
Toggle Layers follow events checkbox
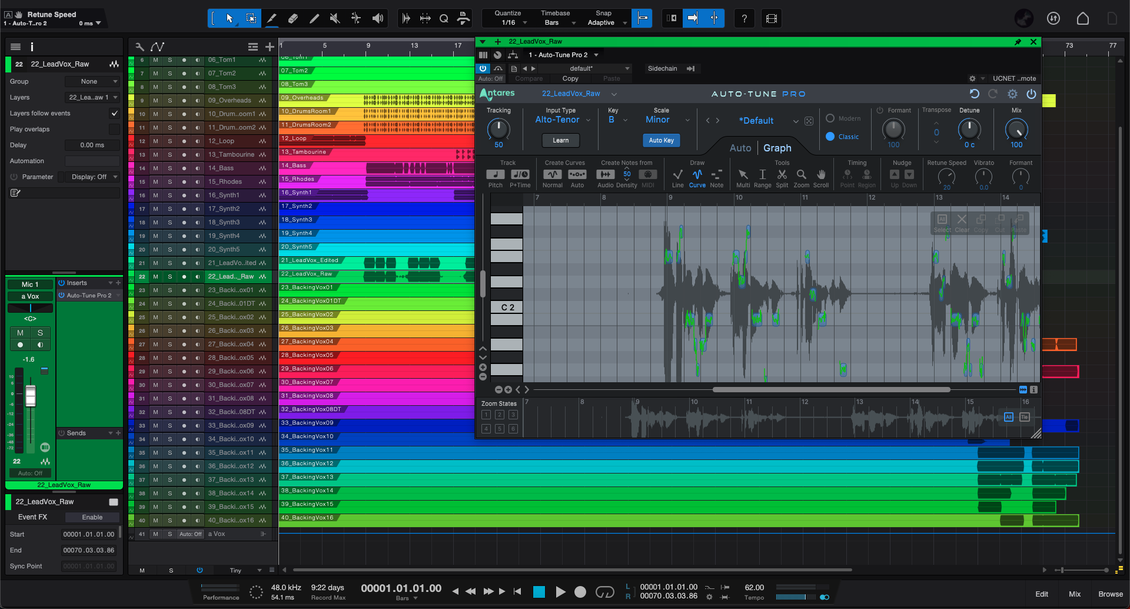[114, 114]
